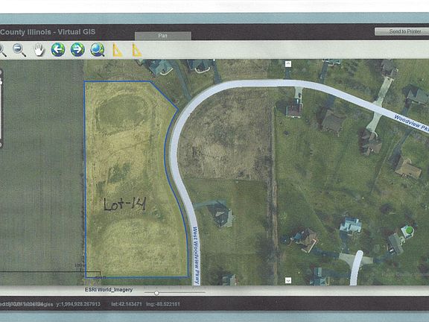429x322 pixels.
Task: Click the West Woodview Pkwy road label
Action: click(196, 255)
